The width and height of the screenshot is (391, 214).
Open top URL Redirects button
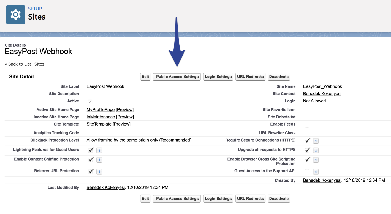(251, 77)
